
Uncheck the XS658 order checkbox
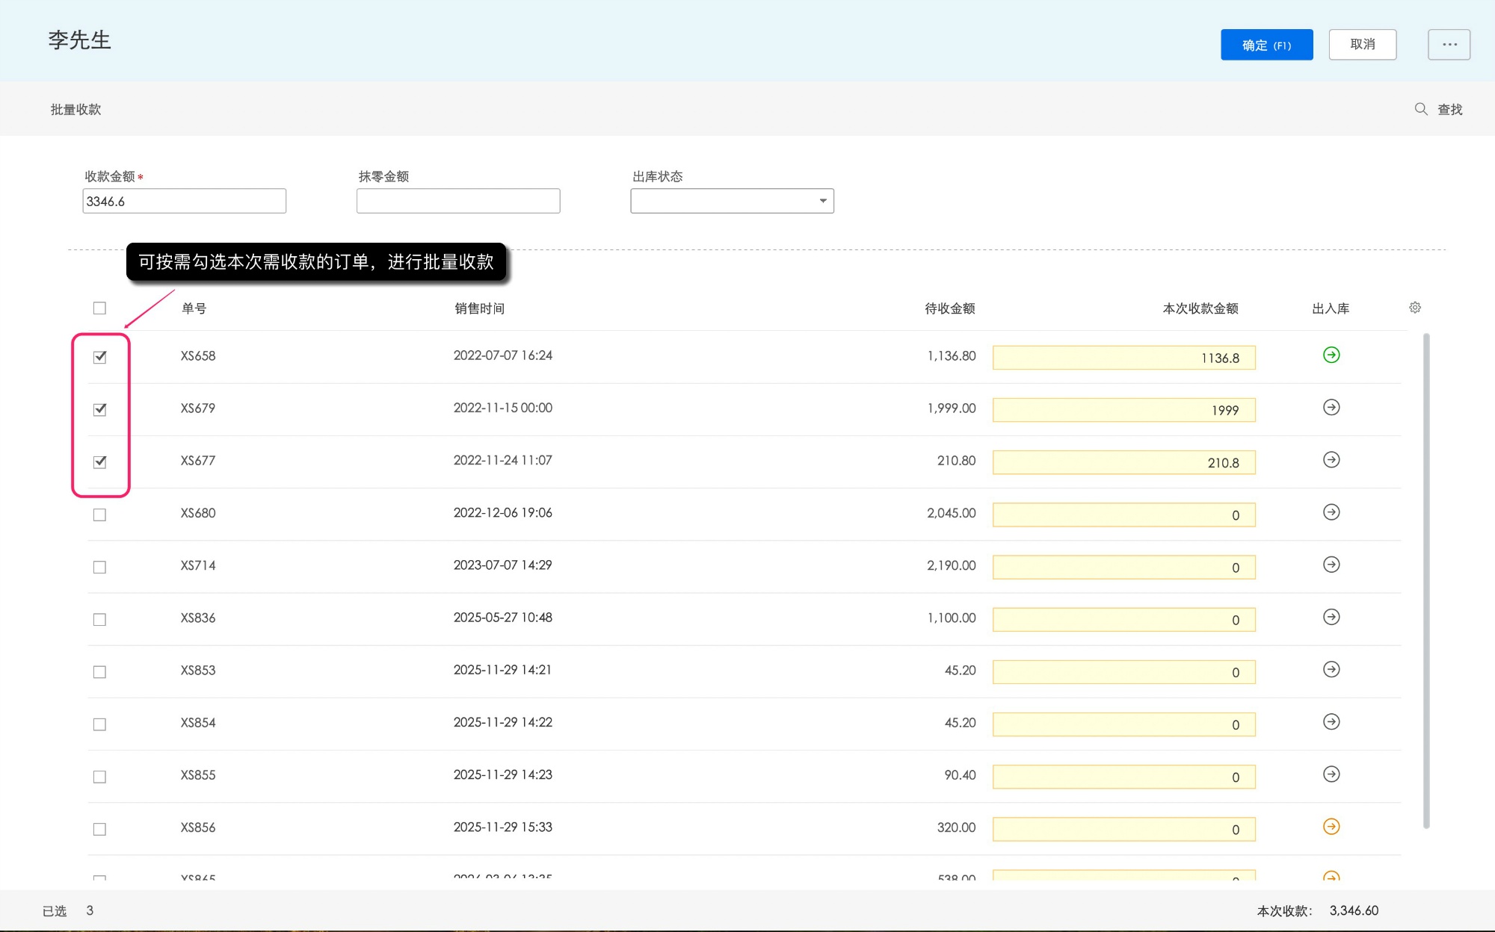click(99, 357)
